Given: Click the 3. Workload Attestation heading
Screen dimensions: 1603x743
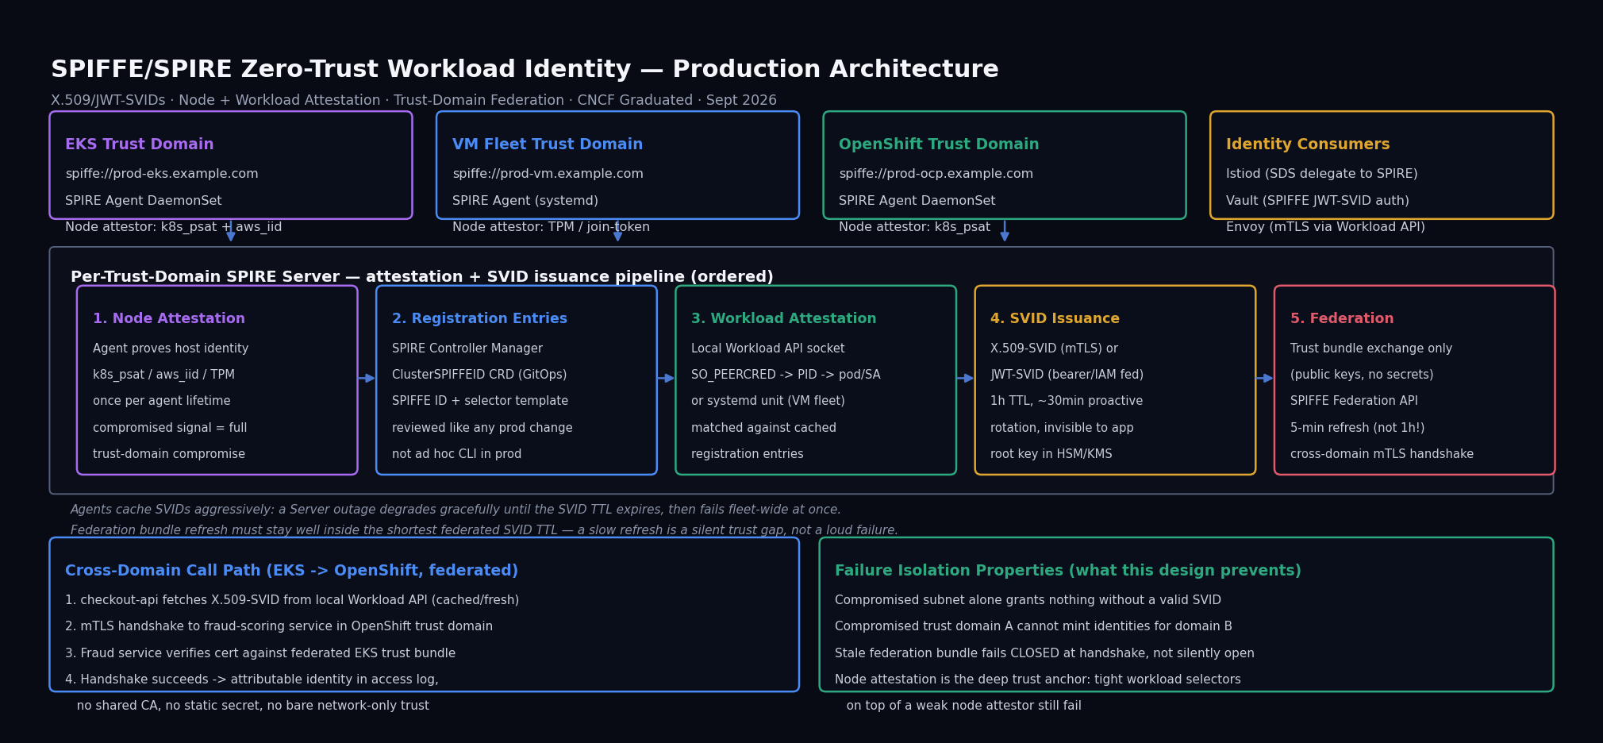Looking at the screenshot, I should click(x=783, y=318).
